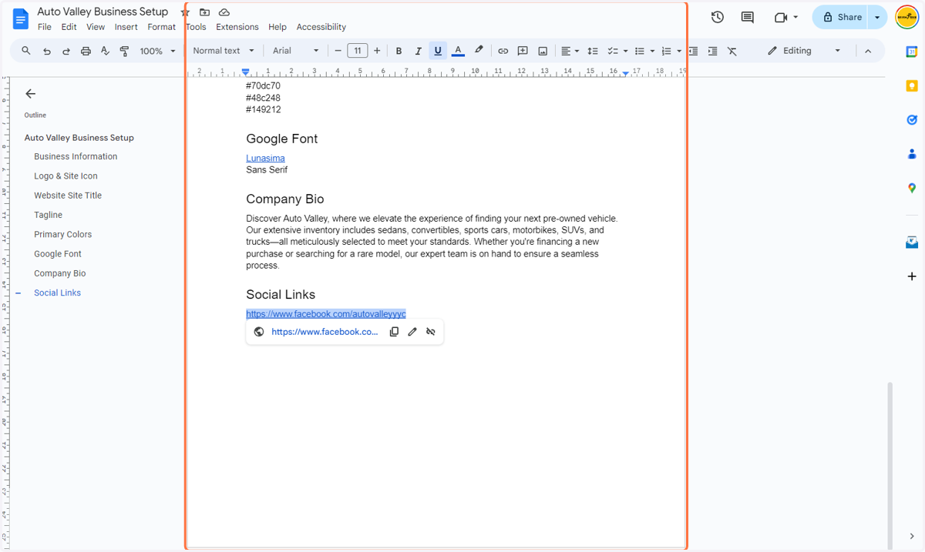Image resolution: width=925 pixels, height=552 pixels.
Task: Open the Google Docs home icon
Action: pos(20,18)
